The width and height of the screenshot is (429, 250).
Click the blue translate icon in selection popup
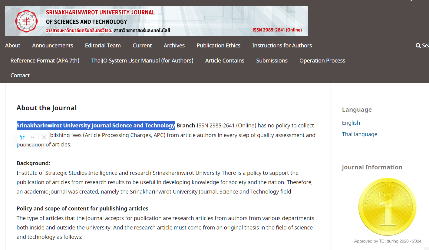(x=22, y=137)
